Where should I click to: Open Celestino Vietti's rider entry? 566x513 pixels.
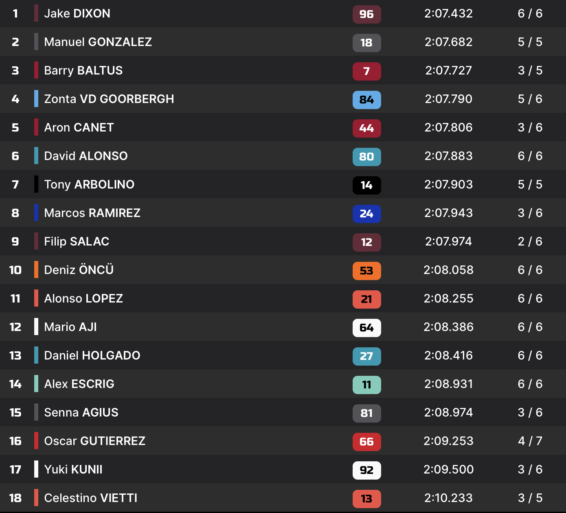pos(90,498)
